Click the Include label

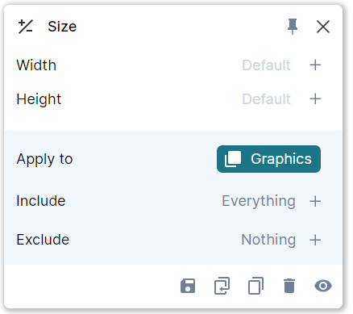(x=40, y=201)
